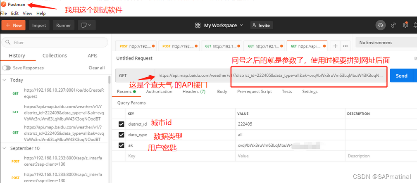Viewport: 417px width, 183px height.
Task: Open the No Environment dropdown
Action: click(386, 43)
